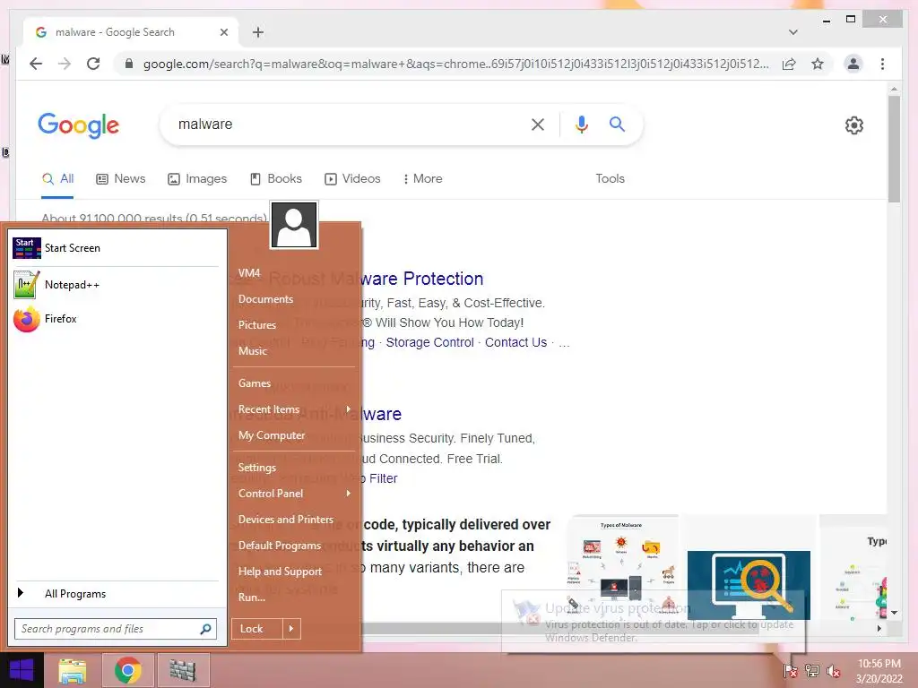Expand the More search categories
Viewport: 918px width, 688px height.
(422, 179)
